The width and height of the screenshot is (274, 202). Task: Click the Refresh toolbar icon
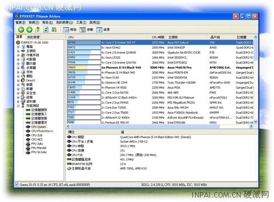click(x=46, y=30)
